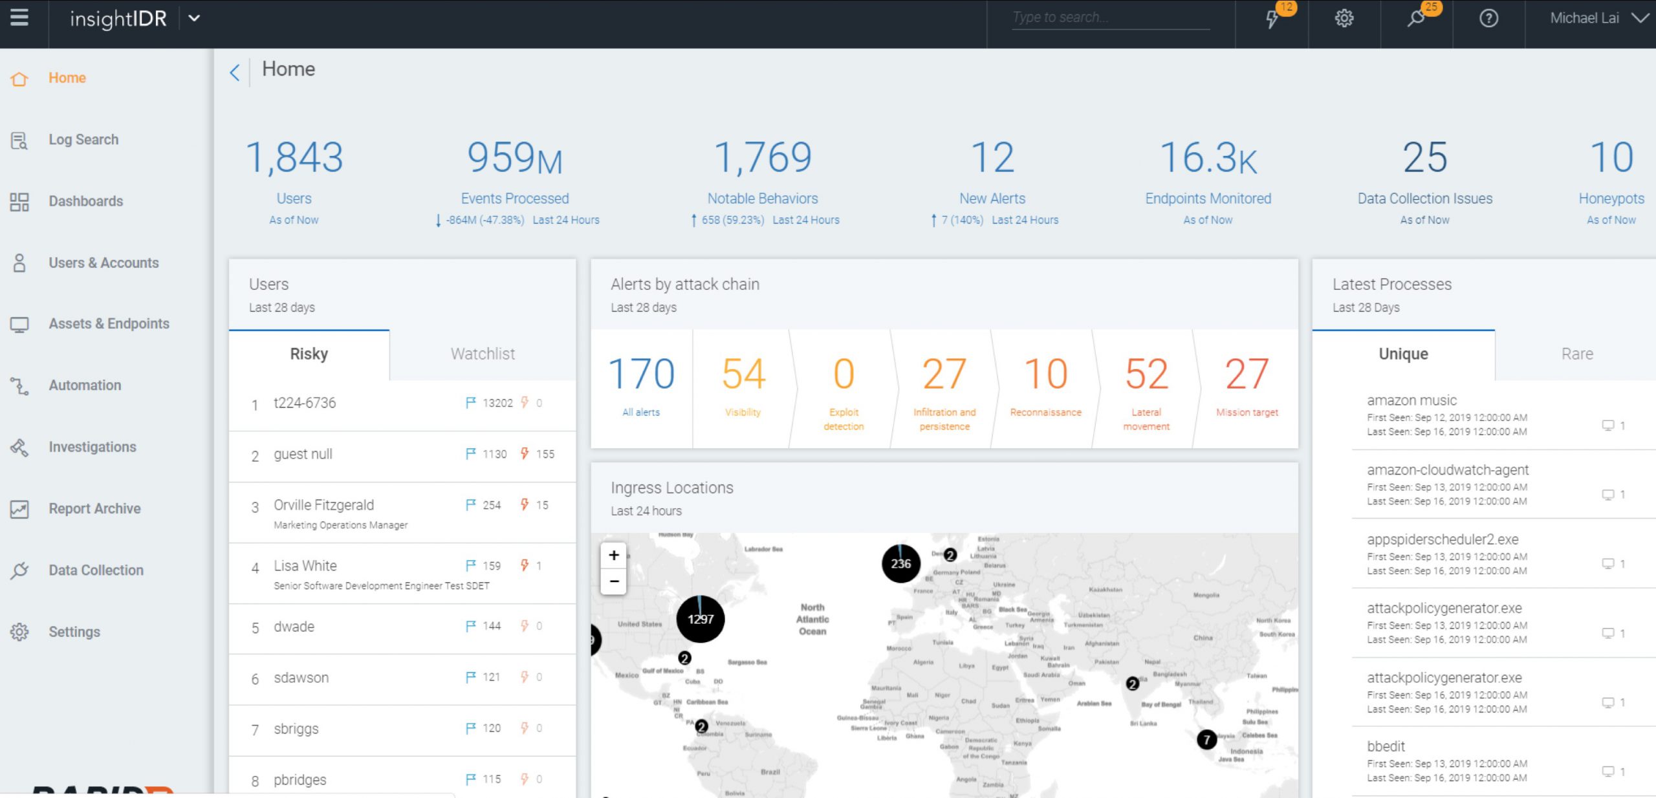Open the help question mark icon

coord(1488,19)
